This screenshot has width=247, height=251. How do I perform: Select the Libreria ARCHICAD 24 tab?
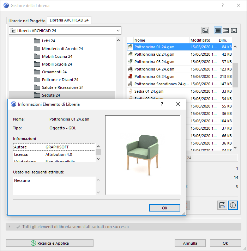(69, 20)
